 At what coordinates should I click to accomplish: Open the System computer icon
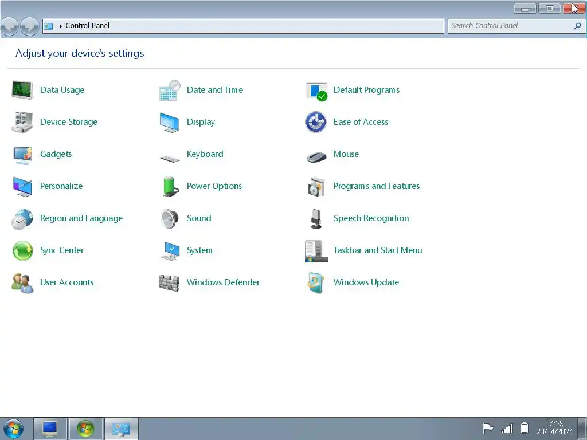click(x=170, y=251)
